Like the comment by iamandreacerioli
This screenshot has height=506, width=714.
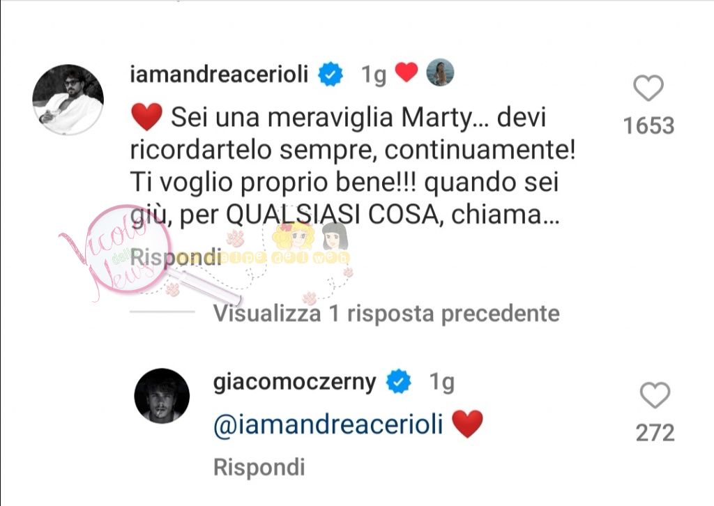[x=648, y=89]
